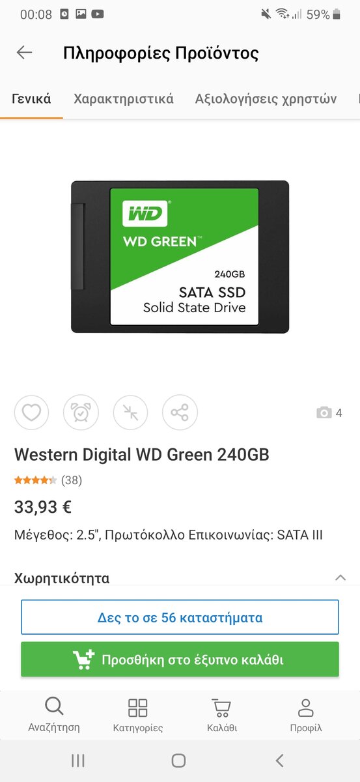Tap Δες το σε 56 καταστήματα button
The height and width of the screenshot is (782, 360).
click(x=180, y=617)
